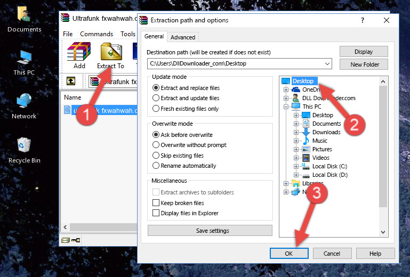
Task: Click the drive icon in WinRAR status bar
Action: (x=66, y=240)
